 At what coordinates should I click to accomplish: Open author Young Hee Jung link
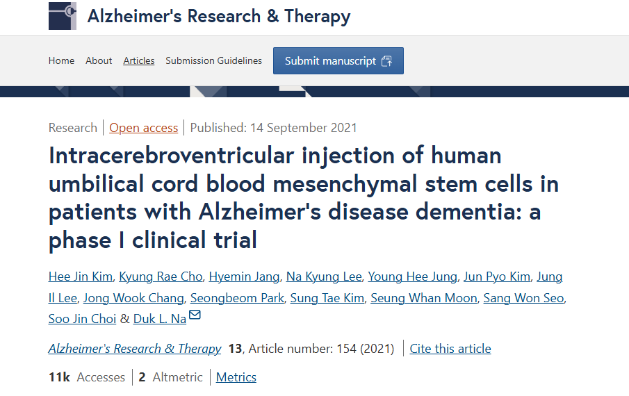point(413,277)
